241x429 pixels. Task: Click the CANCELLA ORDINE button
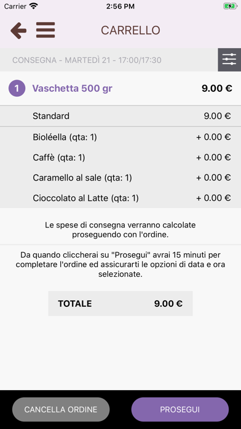61,409
